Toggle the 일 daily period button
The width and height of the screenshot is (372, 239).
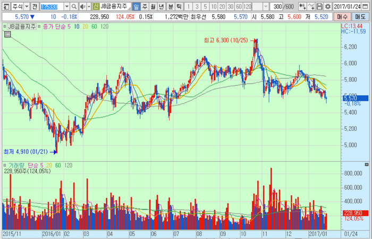[137, 6]
